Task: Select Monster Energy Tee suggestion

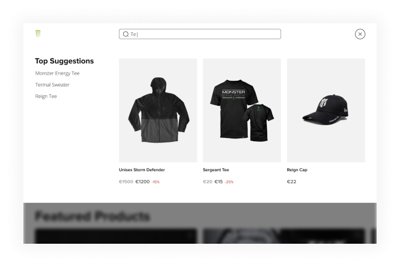Action: pos(57,73)
